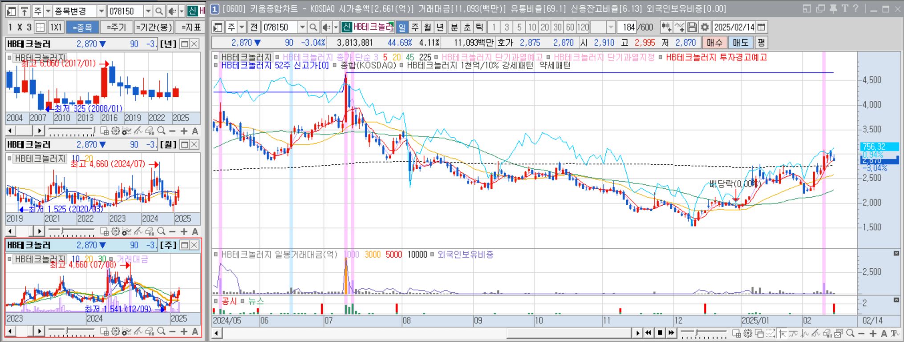The width and height of the screenshot is (904, 342).
Task: Click the green 신 badge beside HB테크놀러 name
Action: (x=347, y=28)
